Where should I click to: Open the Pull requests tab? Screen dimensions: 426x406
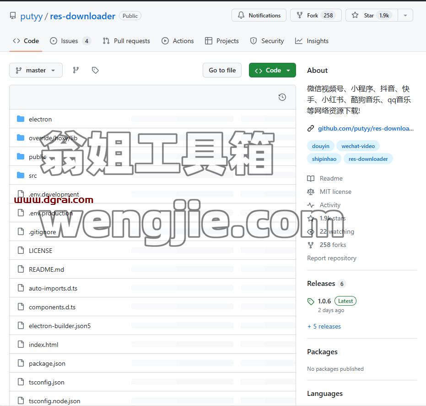coord(126,41)
